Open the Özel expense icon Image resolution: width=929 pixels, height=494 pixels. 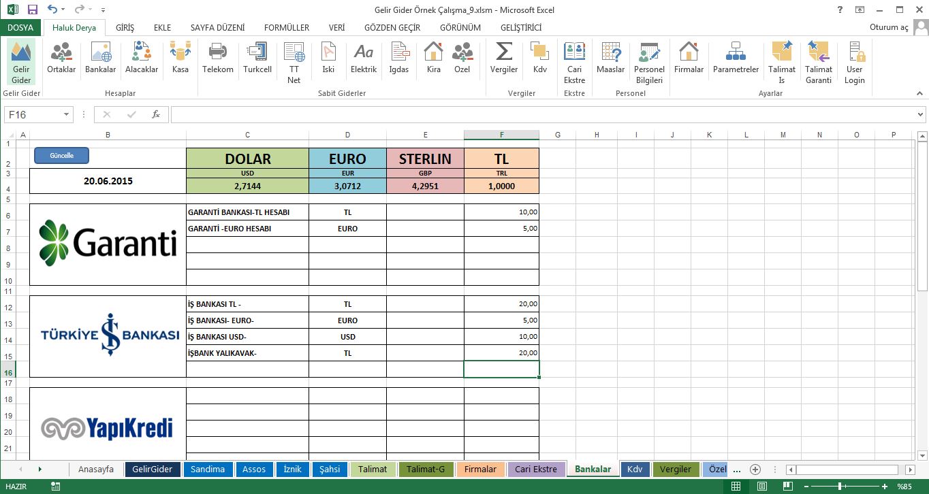(462, 59)
